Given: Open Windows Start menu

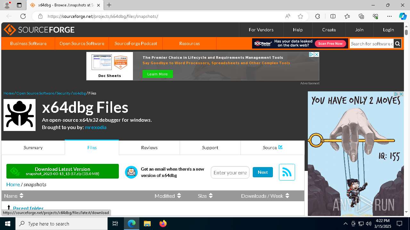Looking at the screenshot, I should [x=7, y=224].
